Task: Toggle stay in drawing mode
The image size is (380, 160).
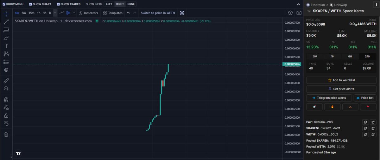Action: point(6,107)
